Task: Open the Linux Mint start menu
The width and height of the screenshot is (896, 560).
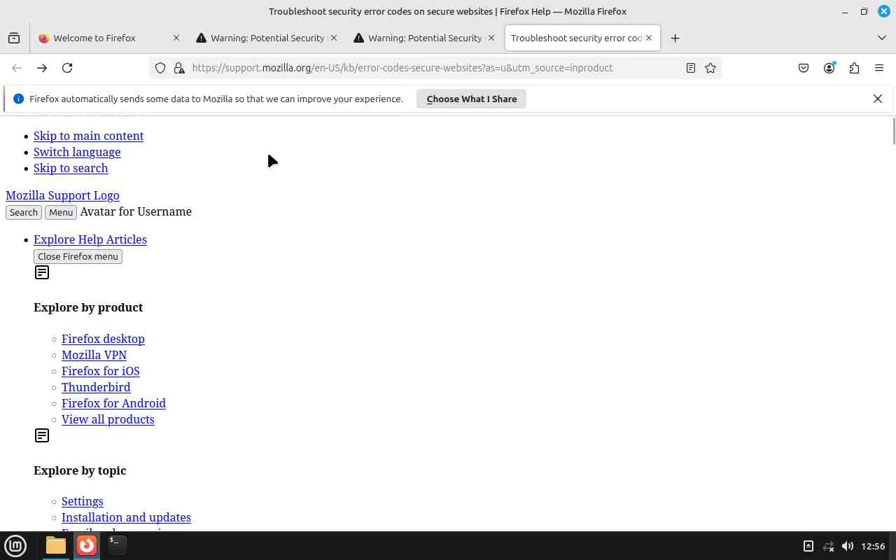Action: 15,545
